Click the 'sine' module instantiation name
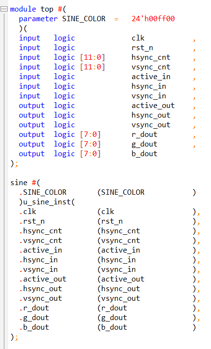The width and height of the screenshot is (211, 349). pyautogui.click(x=19, y=183)
